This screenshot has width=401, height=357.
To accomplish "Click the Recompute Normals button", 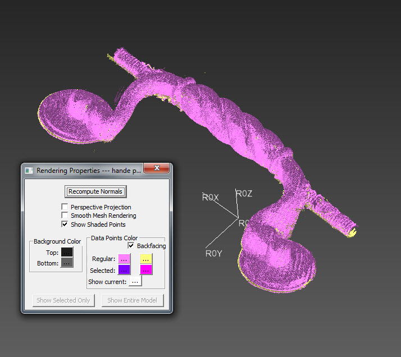I will click(x=95, y=191).
